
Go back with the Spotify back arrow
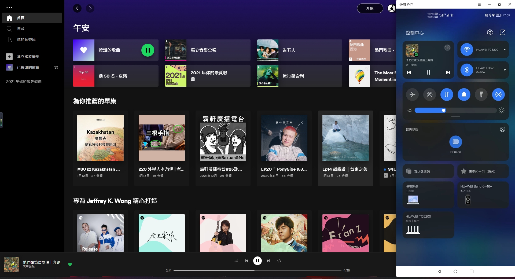pos(77,8)
